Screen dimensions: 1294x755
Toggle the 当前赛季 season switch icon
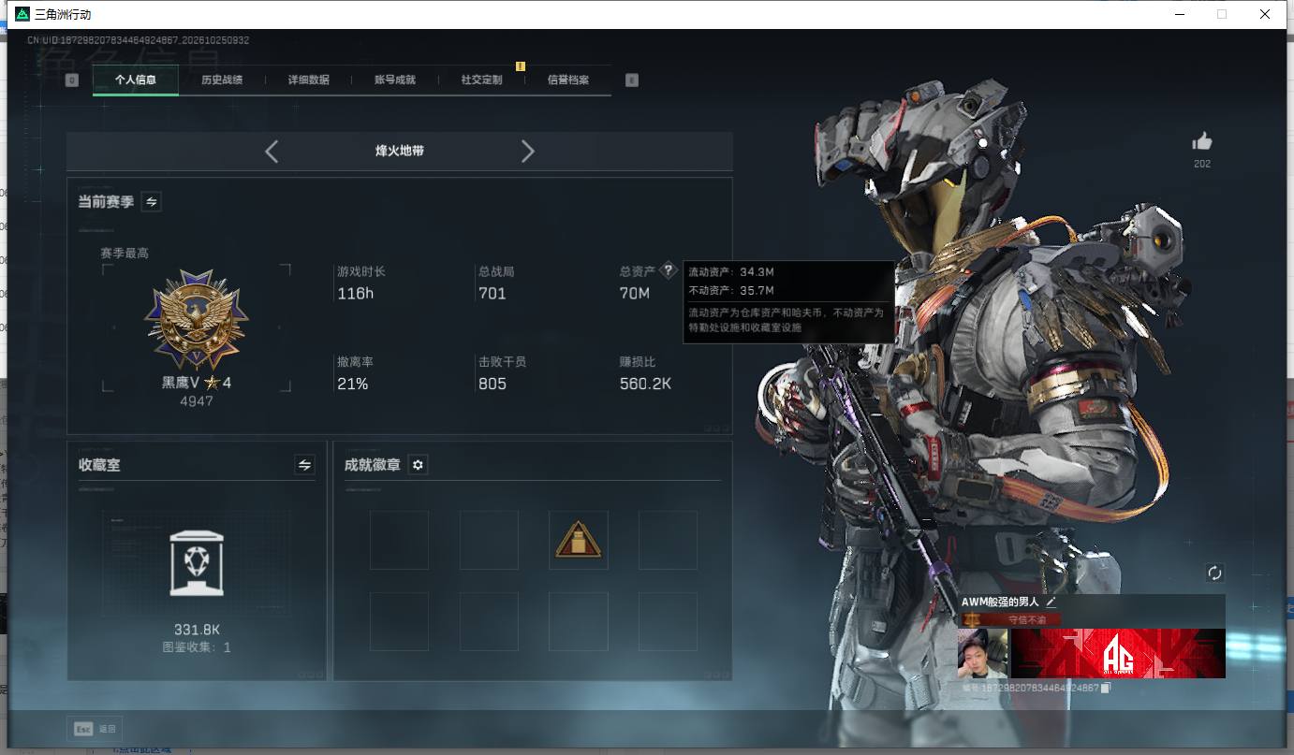coord(151,201)
